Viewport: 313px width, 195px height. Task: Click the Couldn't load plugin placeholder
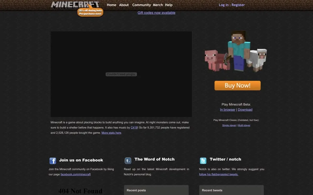pyautogui.click(x=121, y=74)
